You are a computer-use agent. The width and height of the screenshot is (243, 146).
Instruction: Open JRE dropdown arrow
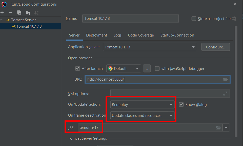(x=226, y=127)
